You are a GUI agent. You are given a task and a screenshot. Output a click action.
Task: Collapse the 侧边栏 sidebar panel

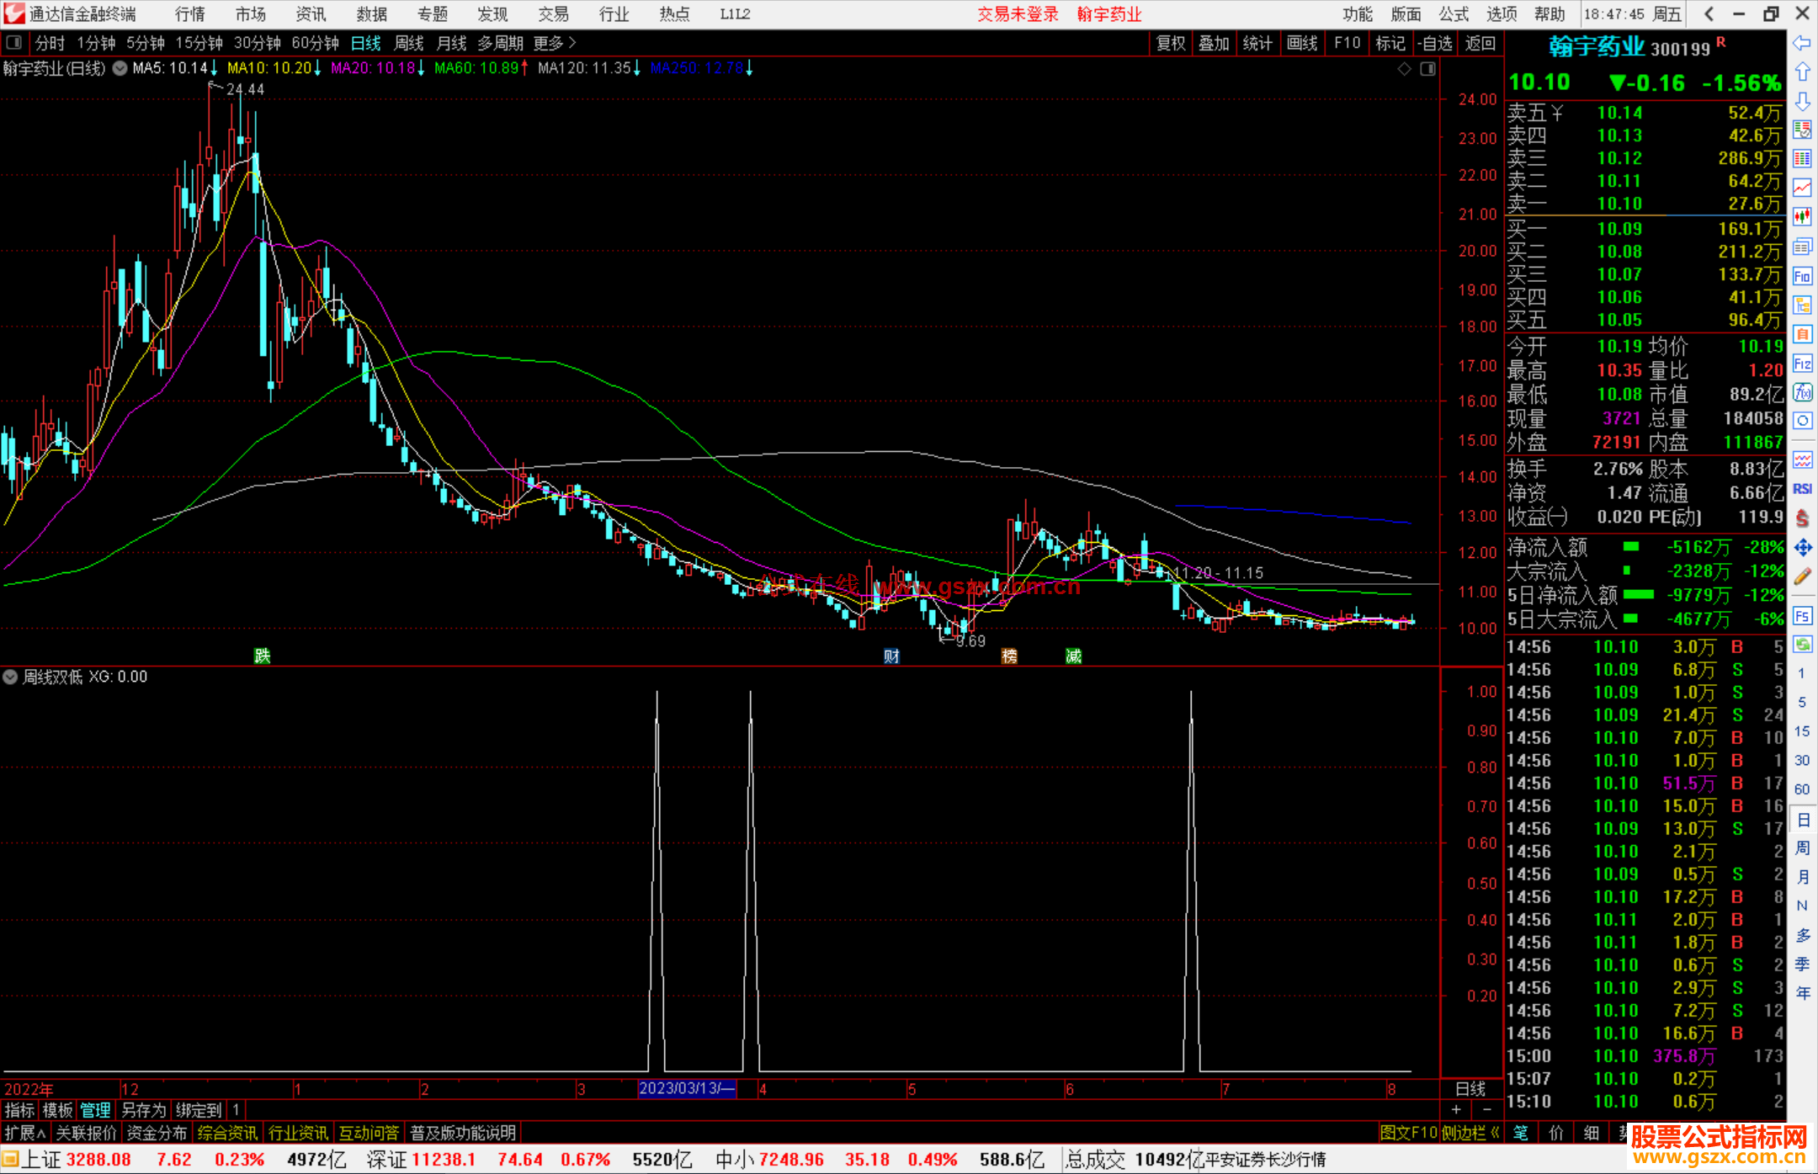click(x=1470, y=1134)
